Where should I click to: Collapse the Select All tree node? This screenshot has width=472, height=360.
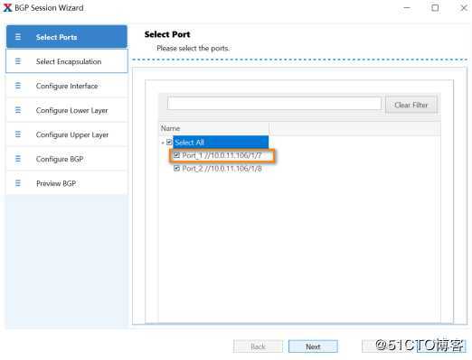coord(163,143)
